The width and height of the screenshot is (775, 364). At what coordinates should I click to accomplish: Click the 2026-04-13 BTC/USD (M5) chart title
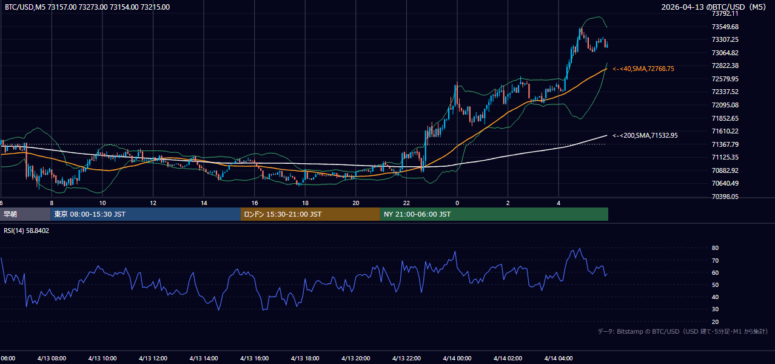(x=714, y=7)
